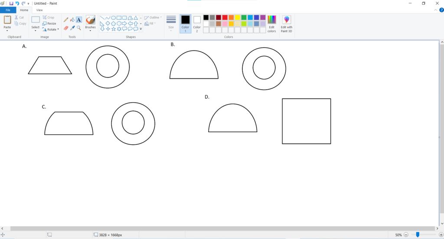This screenshot has width=444, height=239.
Task: Pick the yellow color swatch
Action: tap(238, 18)
